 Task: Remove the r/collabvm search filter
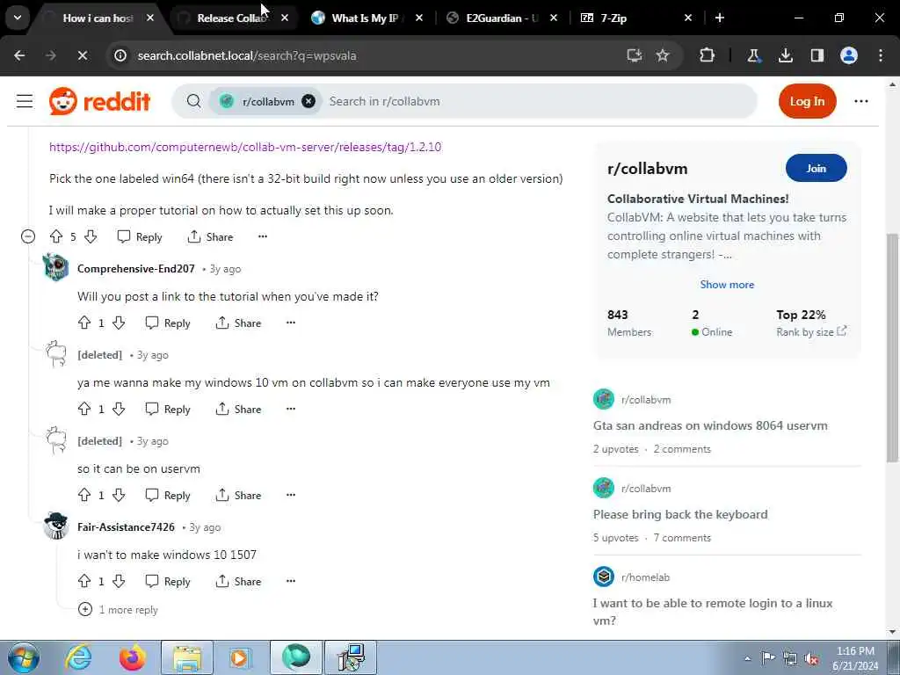pos(308,102)
